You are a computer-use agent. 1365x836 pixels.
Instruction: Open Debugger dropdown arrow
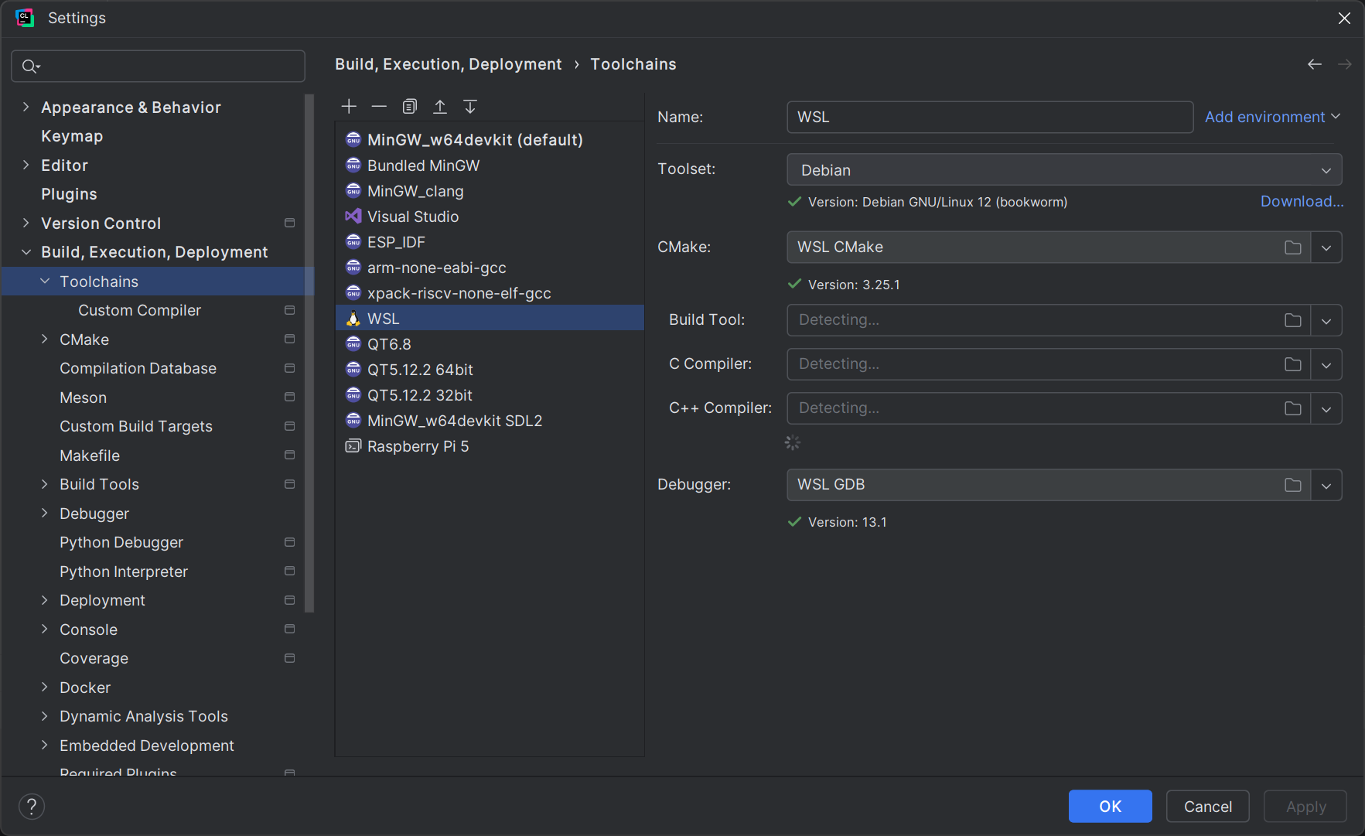coord(1326,485)
